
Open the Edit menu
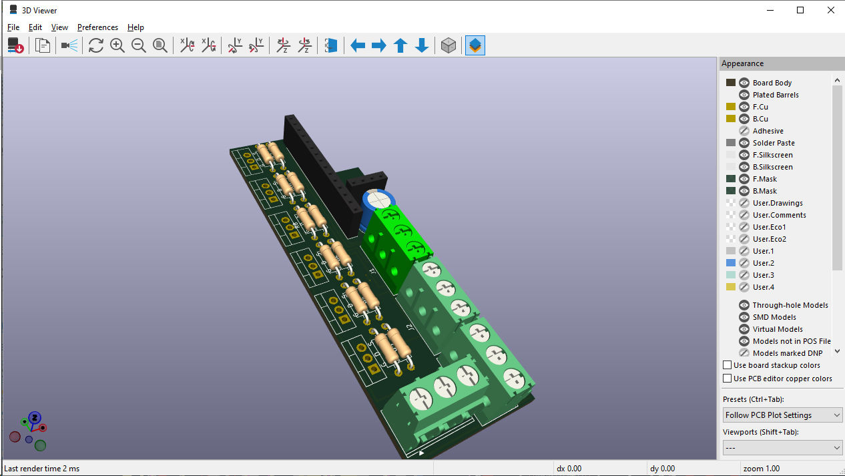[x=35, y=27]
